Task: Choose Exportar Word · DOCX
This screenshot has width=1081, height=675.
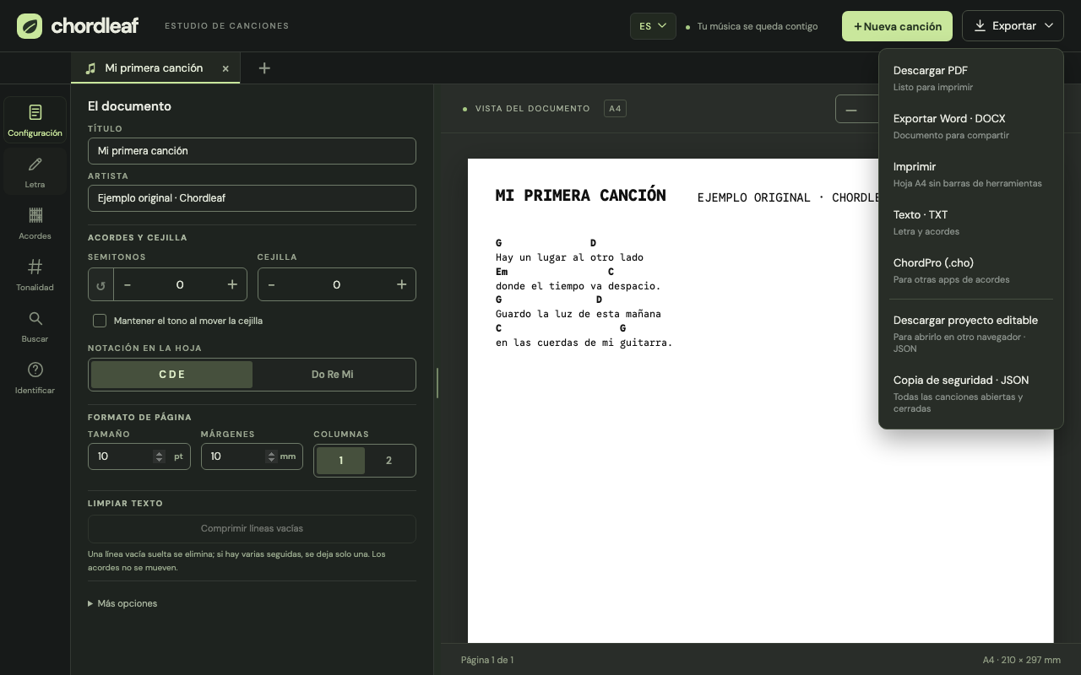Action: pos(971,126)
